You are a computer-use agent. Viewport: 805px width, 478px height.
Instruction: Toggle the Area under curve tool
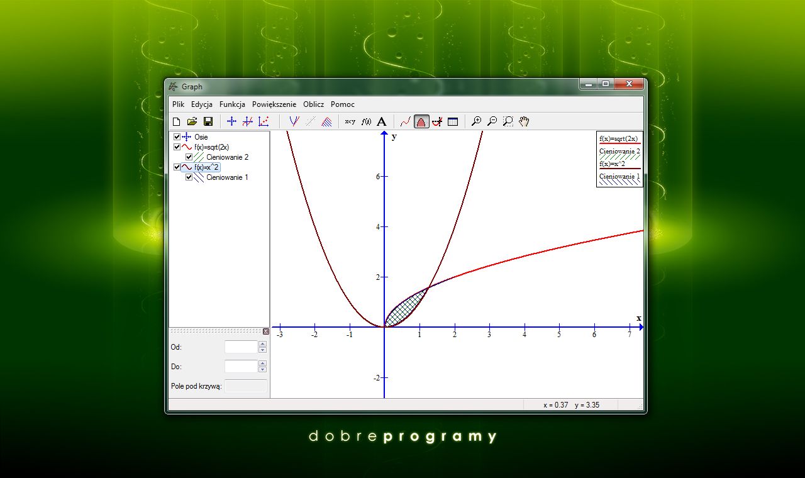pyautogui.click(x=421, y=121)
